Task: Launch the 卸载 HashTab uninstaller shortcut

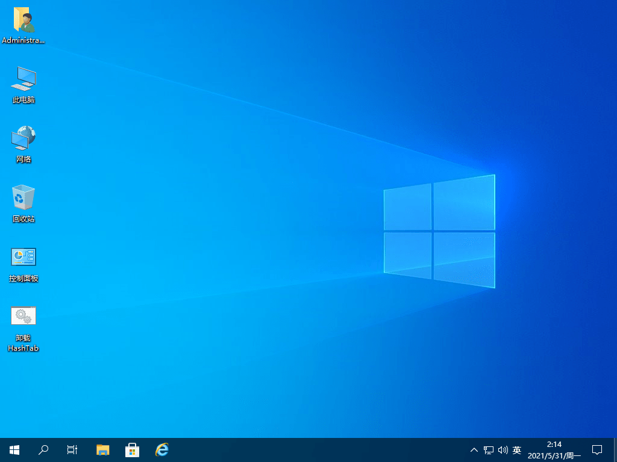Action: pos(23,315)
